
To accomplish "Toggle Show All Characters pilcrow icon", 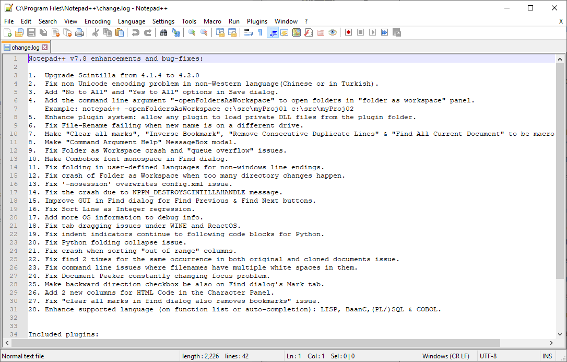I will 260,32.
